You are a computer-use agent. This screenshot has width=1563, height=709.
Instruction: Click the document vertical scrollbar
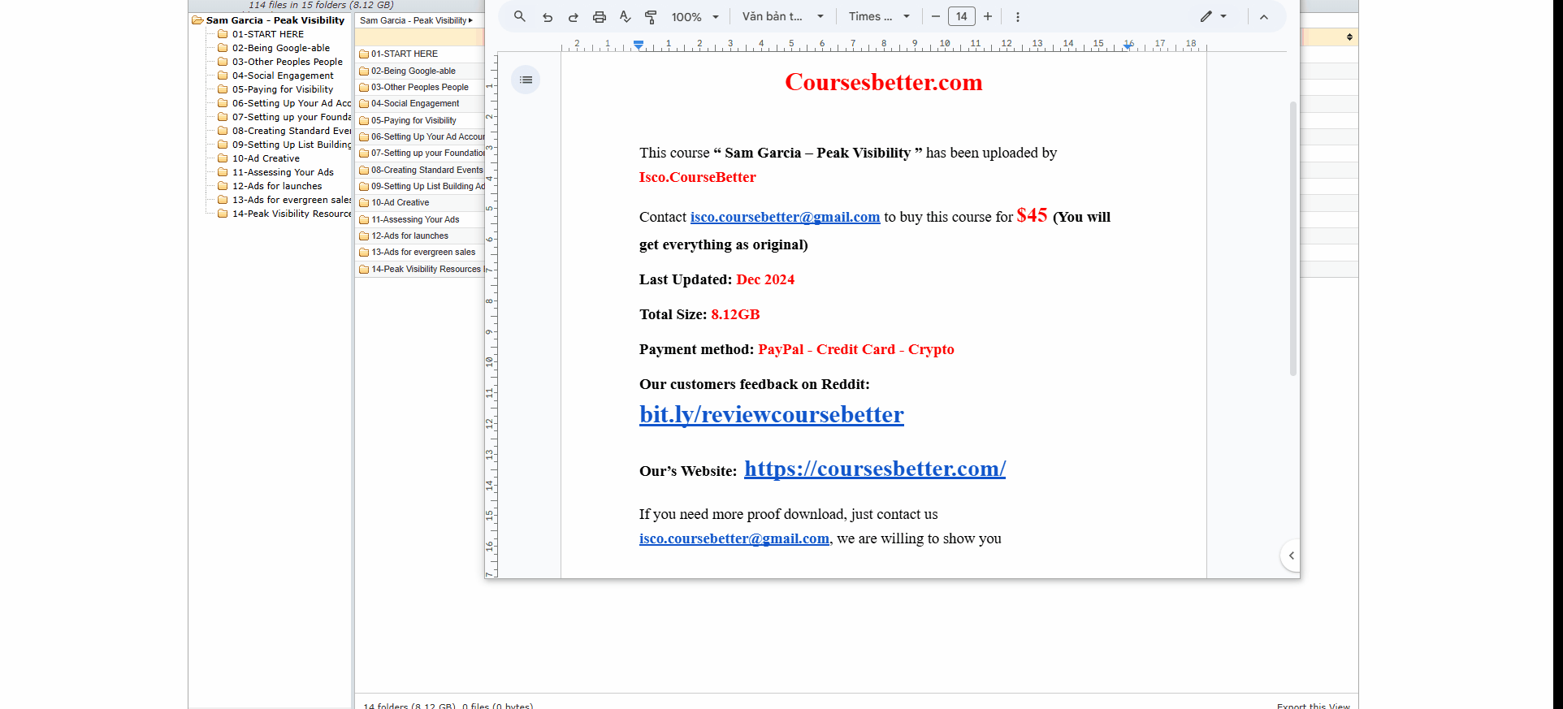coord(1293,239)
